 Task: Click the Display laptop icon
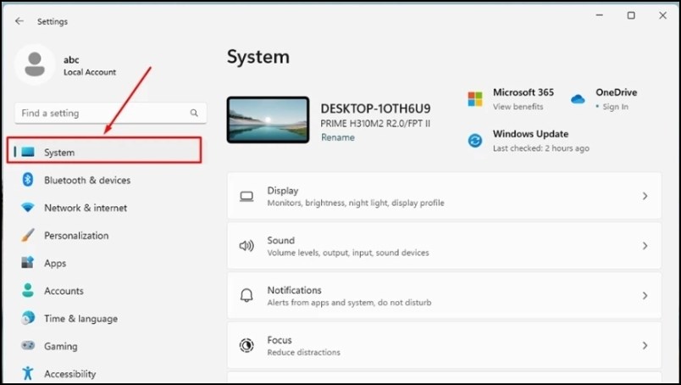coord(246,196)
